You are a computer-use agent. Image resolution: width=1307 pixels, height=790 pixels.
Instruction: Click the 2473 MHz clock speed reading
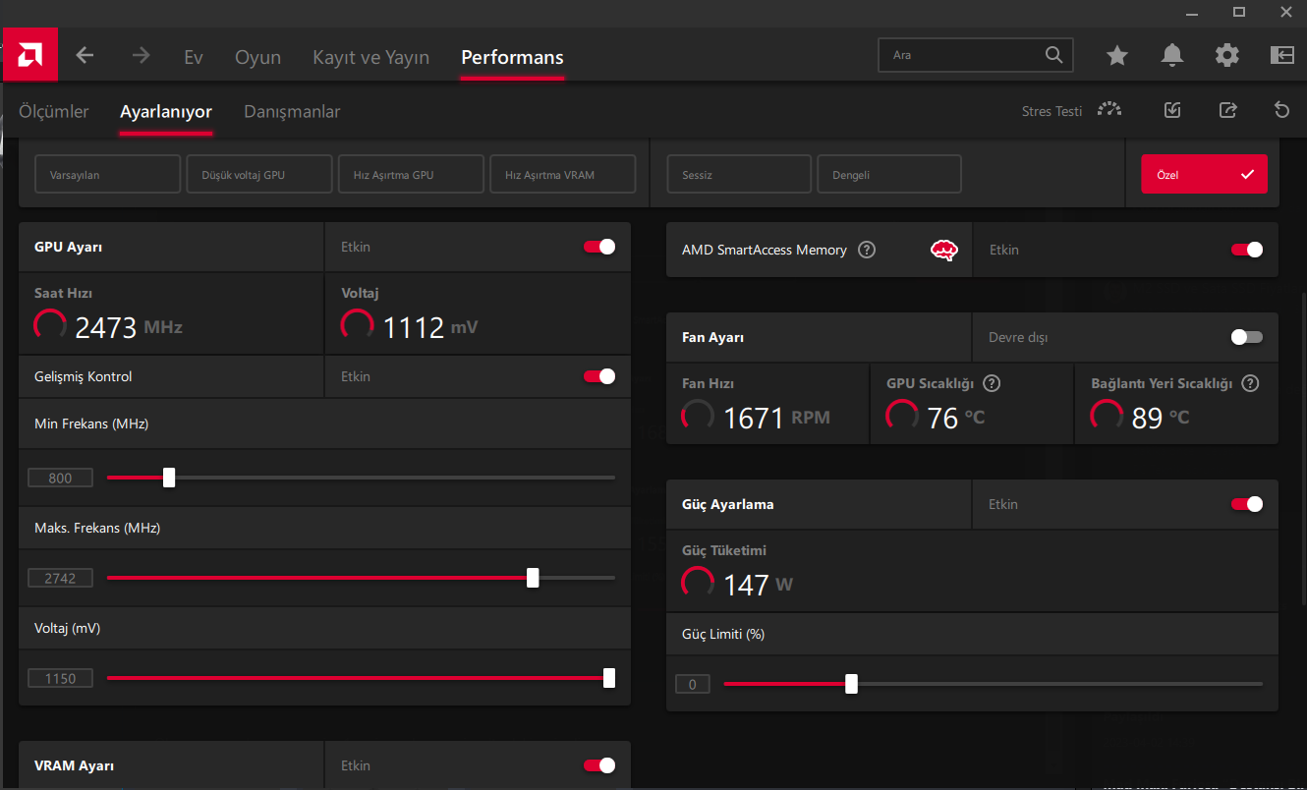coord(129,327)
